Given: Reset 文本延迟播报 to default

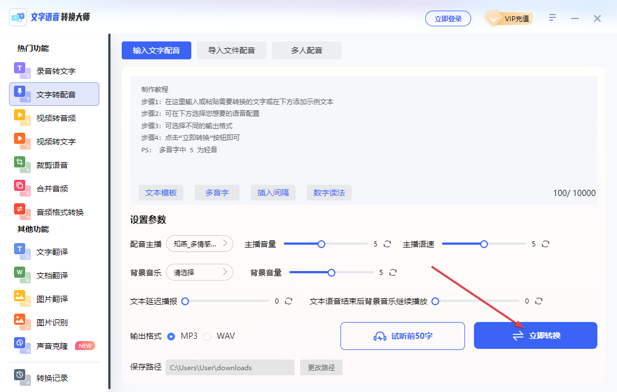Looking at the screenshot, I should point(288,301).
